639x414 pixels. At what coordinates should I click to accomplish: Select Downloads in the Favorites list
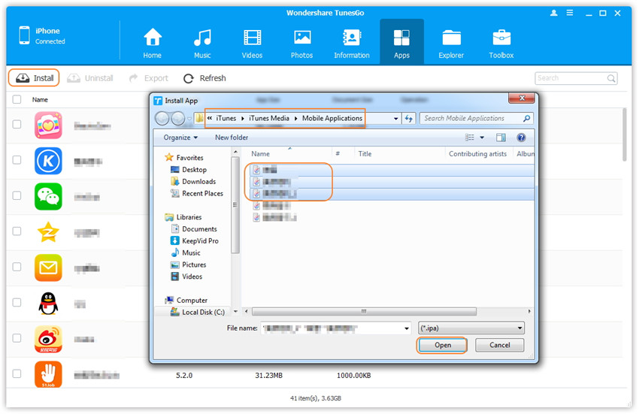pyautogui.click(x=198, y=182)
